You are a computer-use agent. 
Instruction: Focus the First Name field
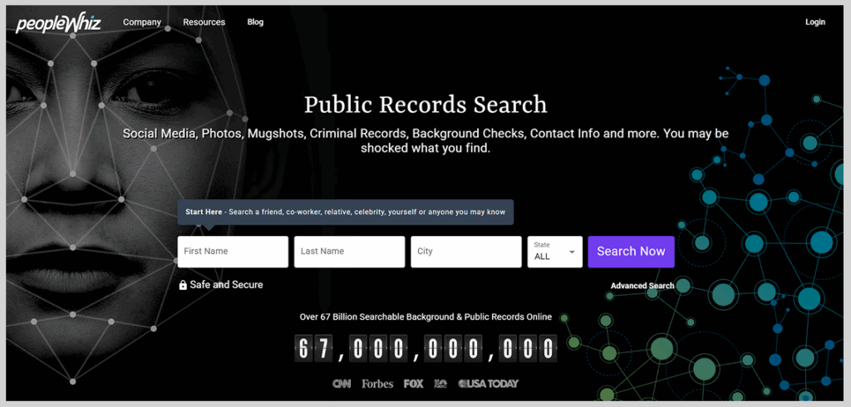[x=233, y=252]
